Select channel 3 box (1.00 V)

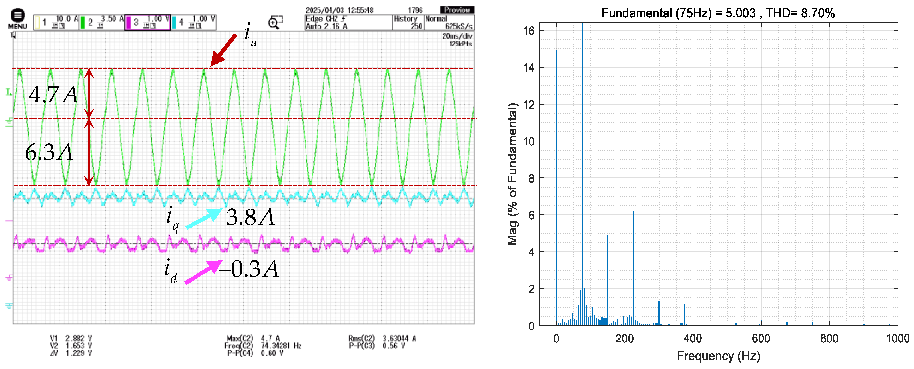(x=147, y=22)
